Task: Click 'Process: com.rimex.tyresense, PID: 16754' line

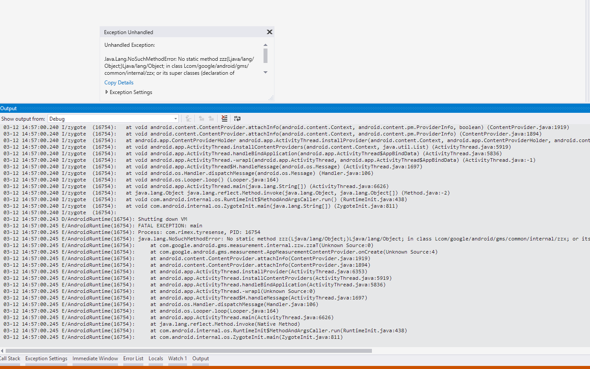Action: (x=132, y=232)
